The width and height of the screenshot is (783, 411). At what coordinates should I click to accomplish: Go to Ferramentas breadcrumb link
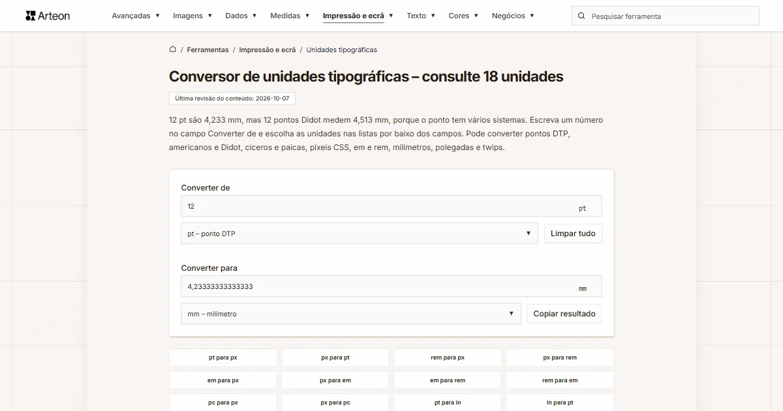[x=207, y=50]
